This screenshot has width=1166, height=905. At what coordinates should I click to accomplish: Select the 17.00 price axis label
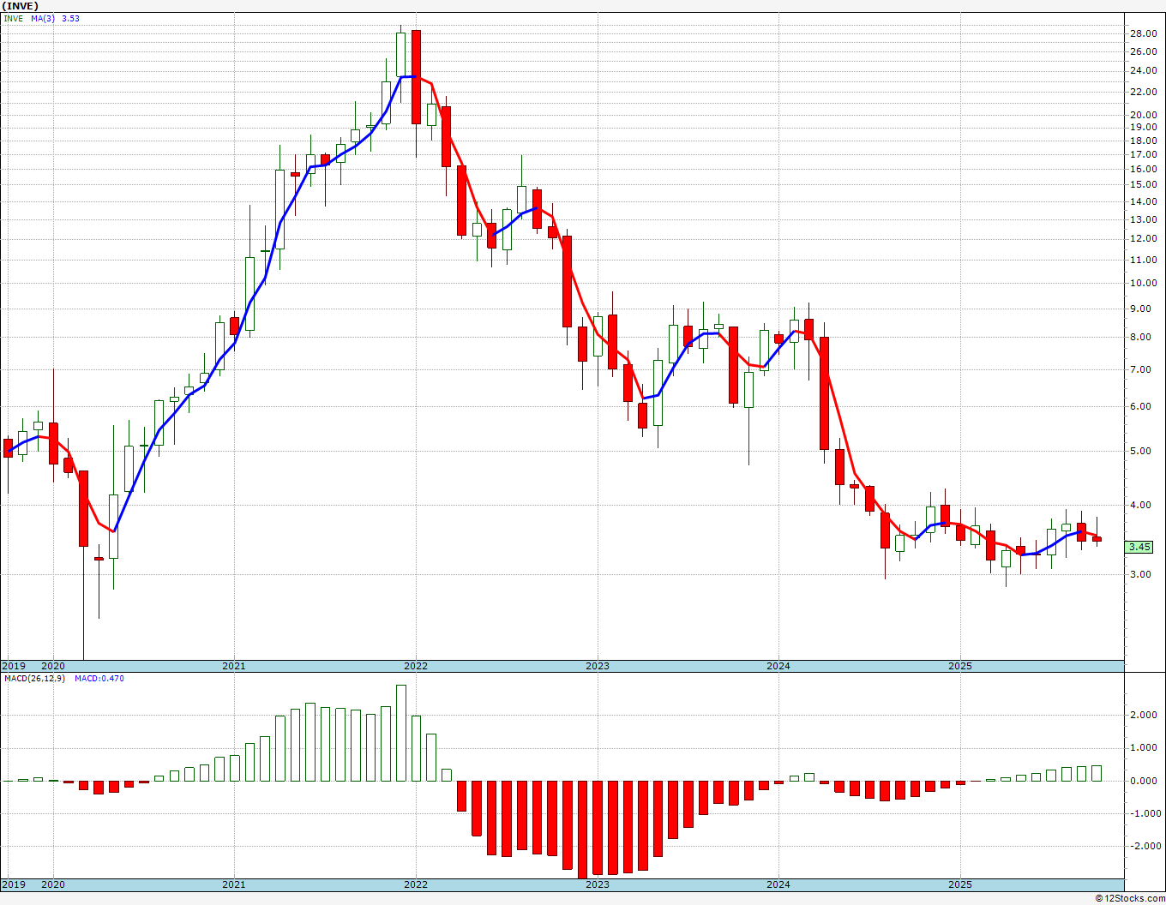[1143, 154]
